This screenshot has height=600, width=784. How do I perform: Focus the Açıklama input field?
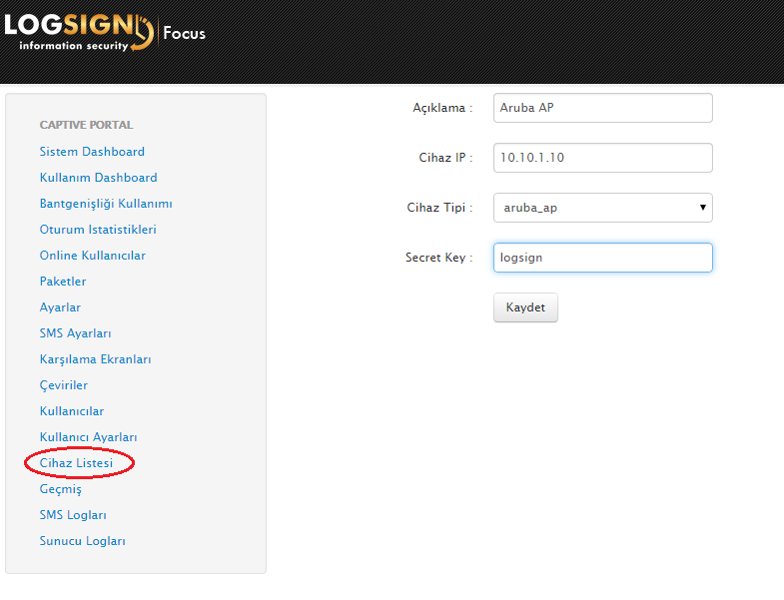(603, 108)
